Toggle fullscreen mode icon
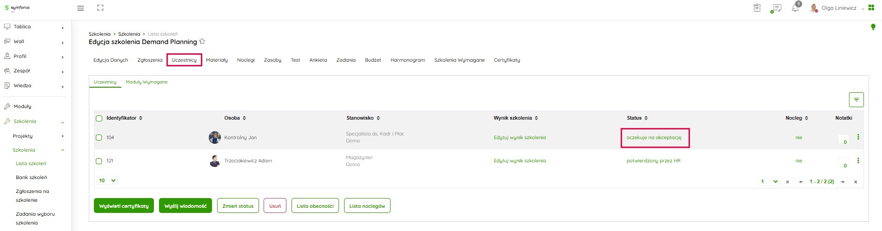The image size is (882, 231). pos(100,8)
